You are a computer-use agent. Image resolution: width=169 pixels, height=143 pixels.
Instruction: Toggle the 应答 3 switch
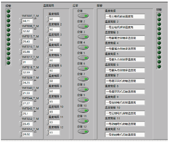(83, 37)
